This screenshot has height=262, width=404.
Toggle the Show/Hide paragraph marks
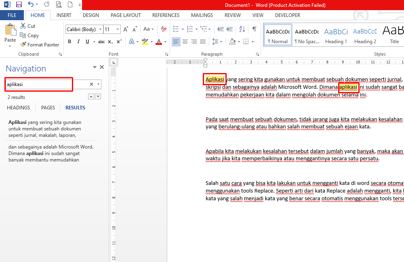coord(254,29)
